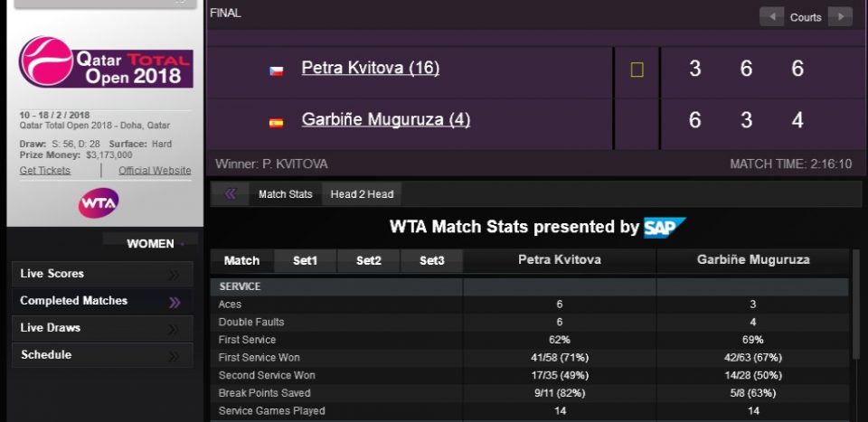Click the Get Tickets link

click(x=45, y=170)
